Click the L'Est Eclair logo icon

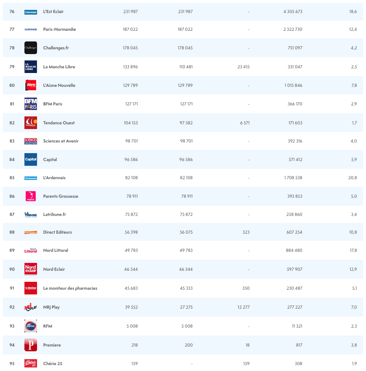pos(31,12)
